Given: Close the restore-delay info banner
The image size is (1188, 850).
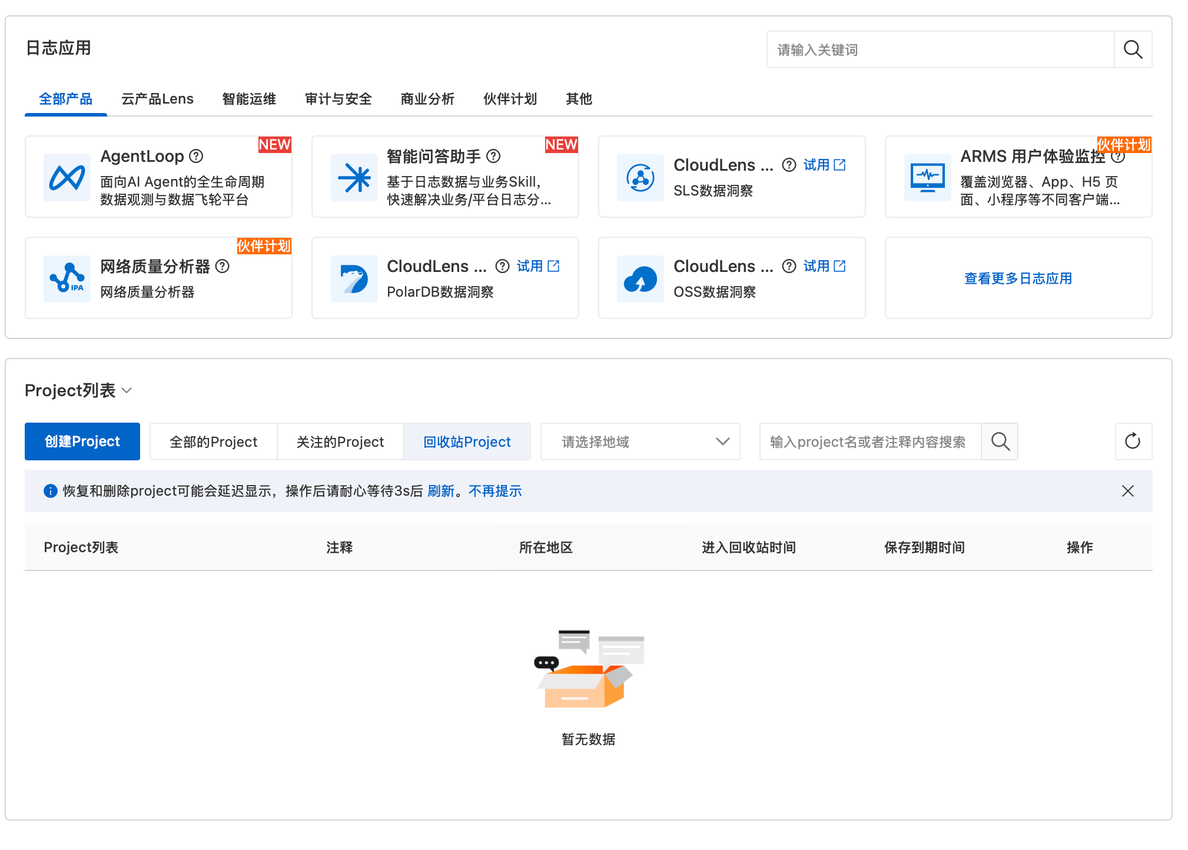Looking at the screenshot, I should [1127, 491].
